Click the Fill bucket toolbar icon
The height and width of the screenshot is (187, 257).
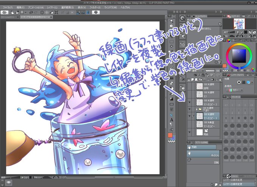point(51,12)
